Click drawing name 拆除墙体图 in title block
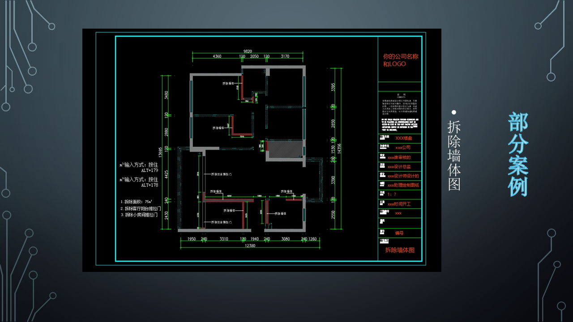The height and width of the screenshot is (322, 573). 400,250
